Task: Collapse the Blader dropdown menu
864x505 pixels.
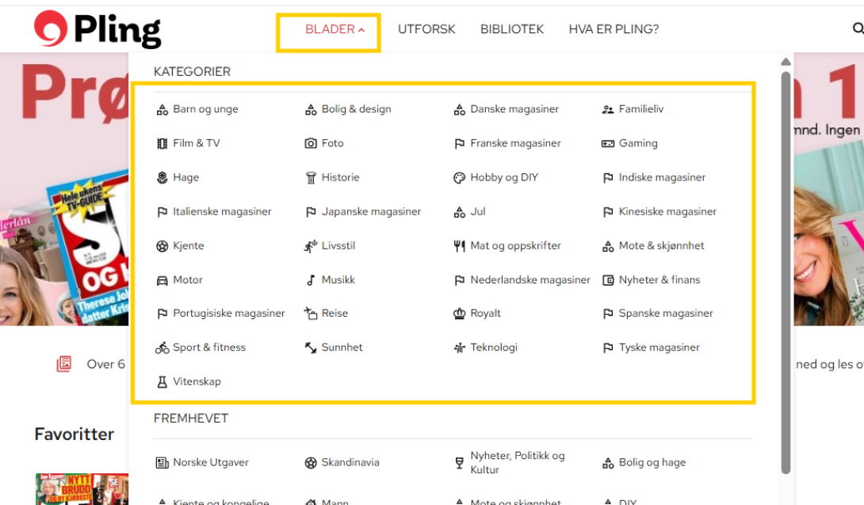Action: [335, 29]
